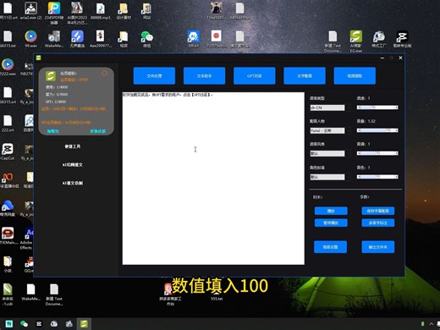
Task: Select AI视频推文 in the left sidebar
Action: [73, 165]
